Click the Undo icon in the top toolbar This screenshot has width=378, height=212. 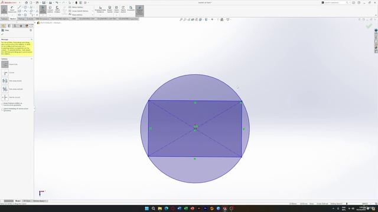(57, 2)
